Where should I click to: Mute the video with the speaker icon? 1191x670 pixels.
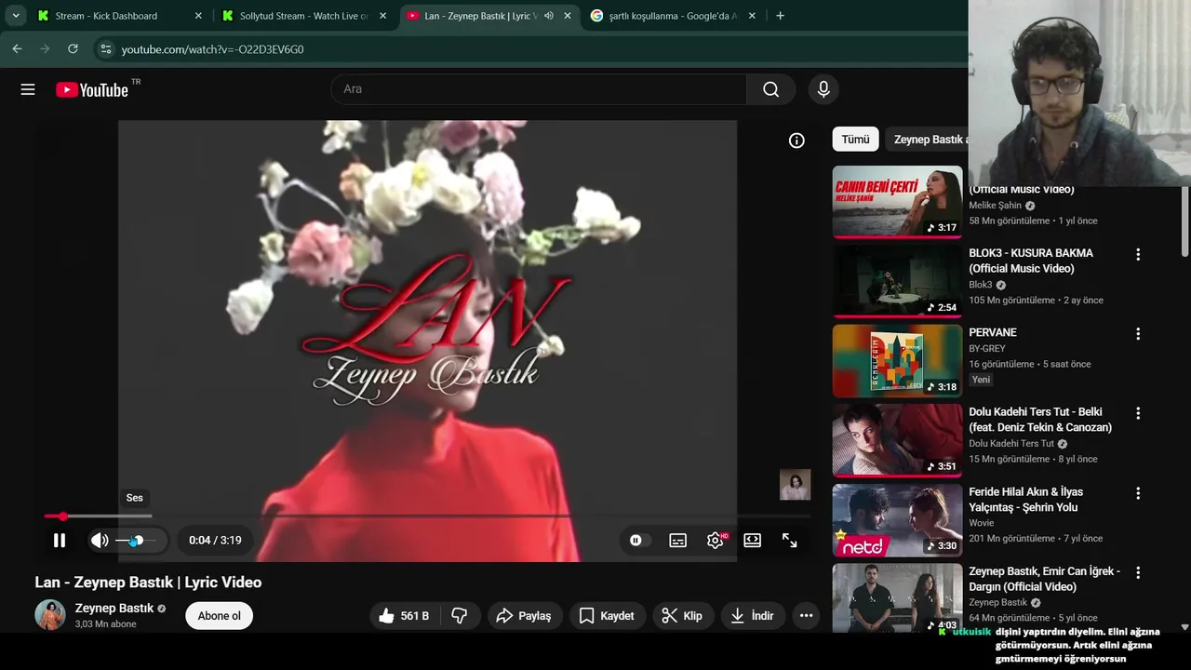(100, 540)
